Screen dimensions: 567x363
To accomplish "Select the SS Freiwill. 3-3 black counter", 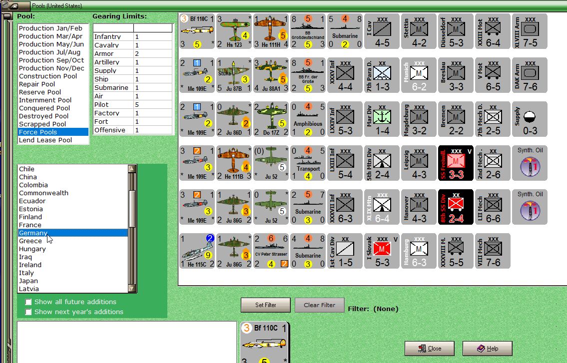I will (455, 163).
